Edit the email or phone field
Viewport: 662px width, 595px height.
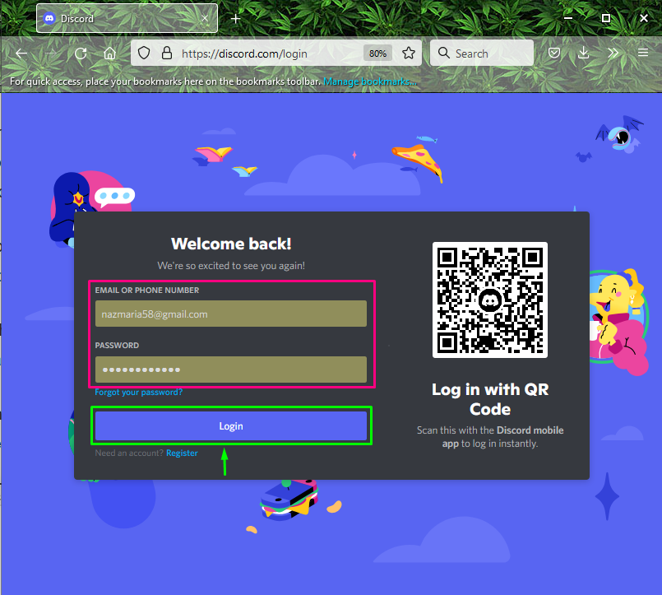pos(231,314)
